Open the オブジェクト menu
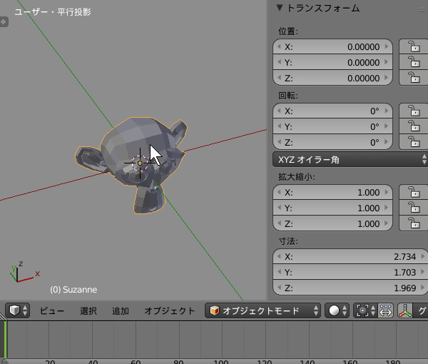 170,310
